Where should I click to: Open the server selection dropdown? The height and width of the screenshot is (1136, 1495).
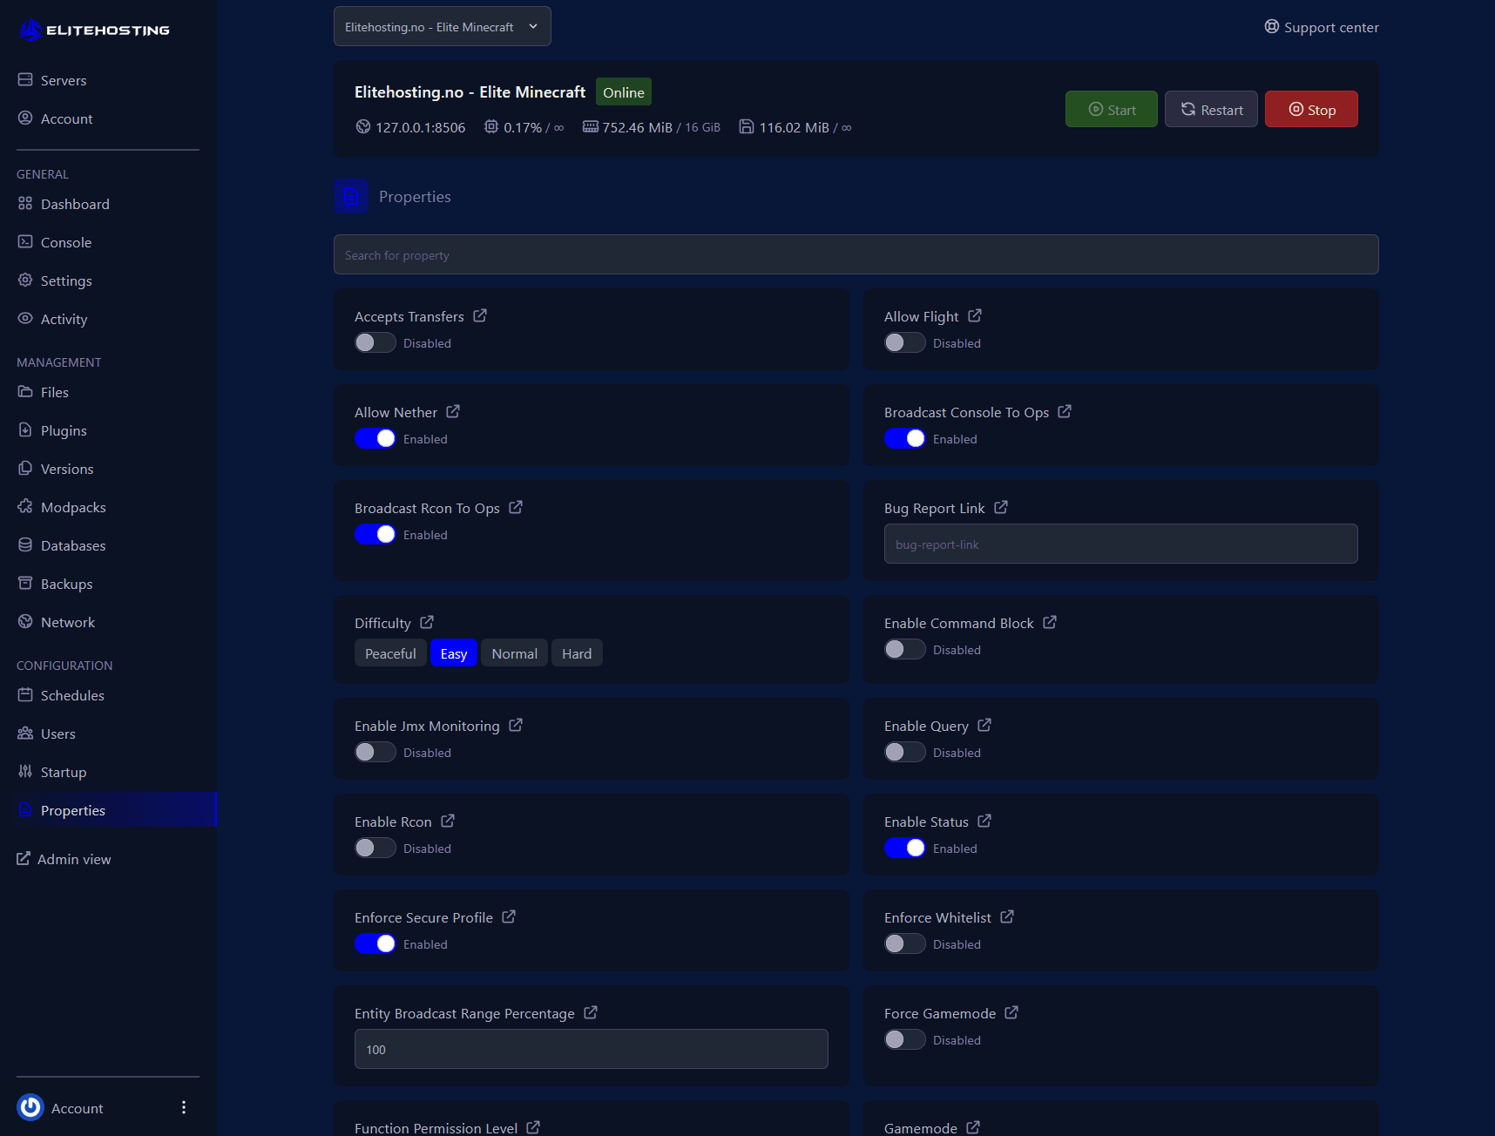pos(442,26)
